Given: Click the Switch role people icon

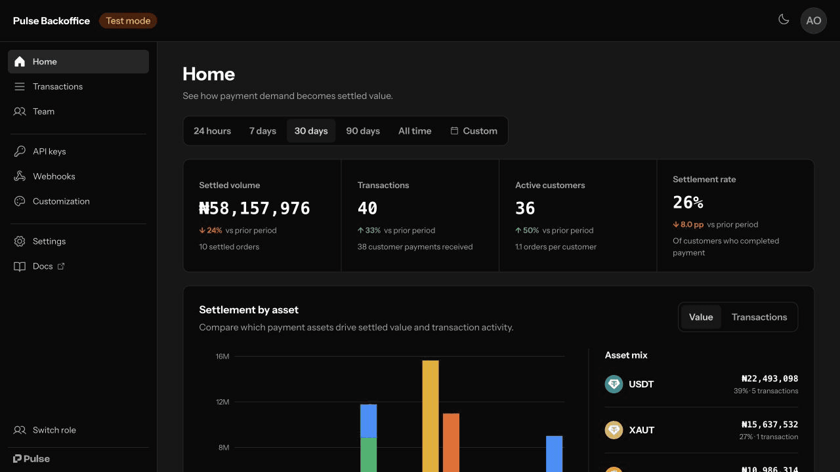Looking at the screenshot, I should point(20,430).
